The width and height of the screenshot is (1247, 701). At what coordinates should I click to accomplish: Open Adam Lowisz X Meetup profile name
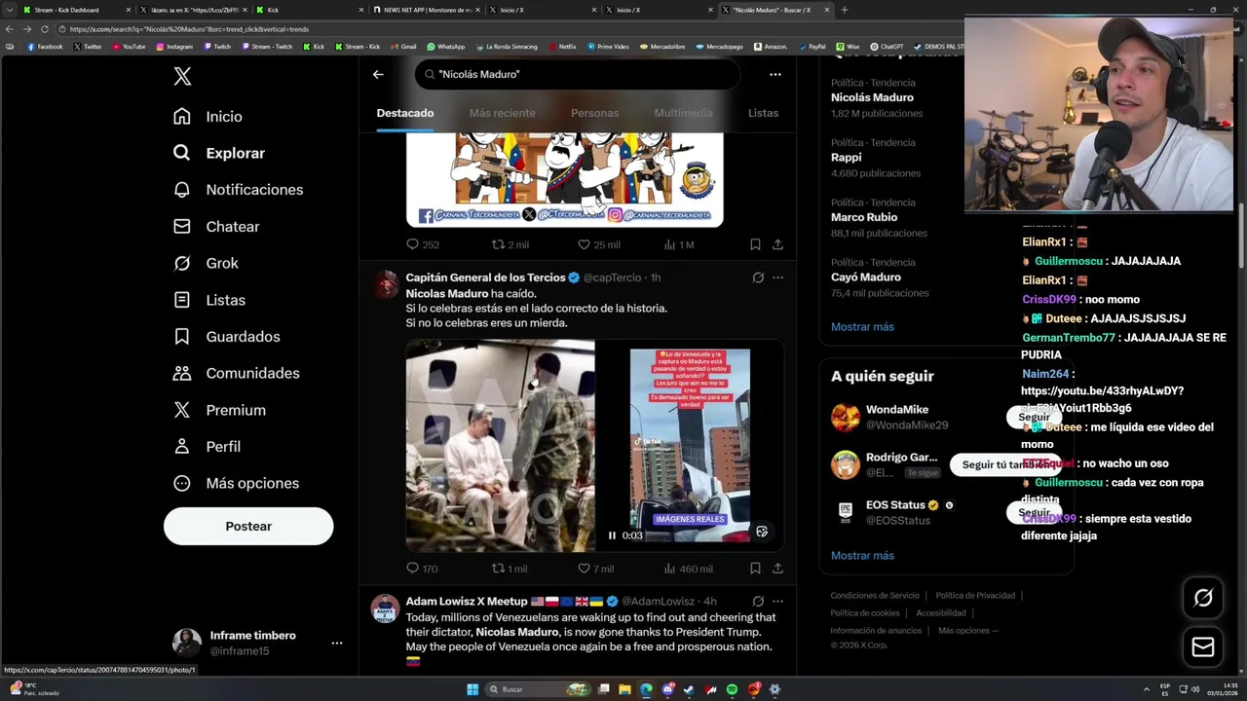pos(467,602)
